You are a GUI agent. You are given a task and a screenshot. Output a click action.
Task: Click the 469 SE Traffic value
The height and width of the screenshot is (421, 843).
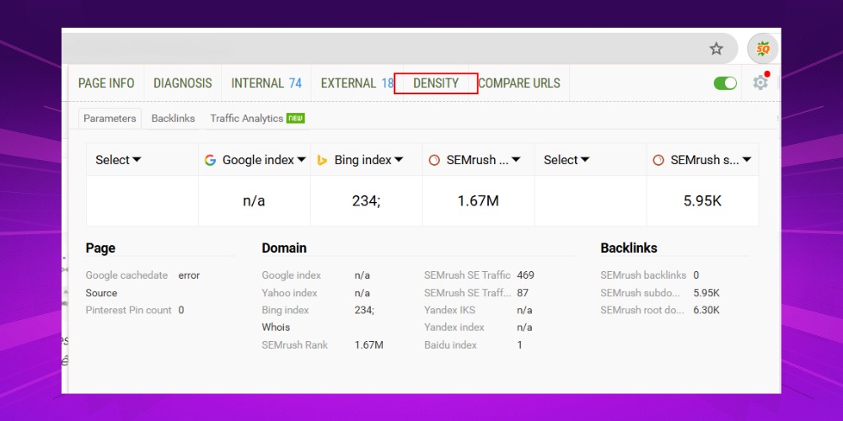pos(526,275)
